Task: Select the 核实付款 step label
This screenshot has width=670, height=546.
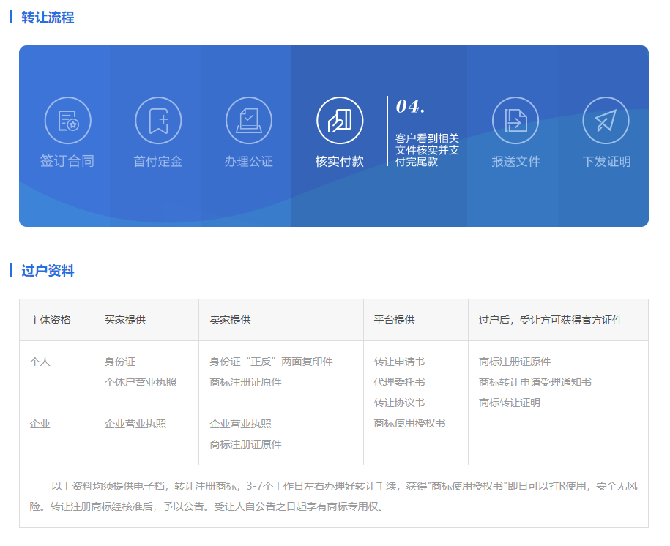Action: pos(340,162)
